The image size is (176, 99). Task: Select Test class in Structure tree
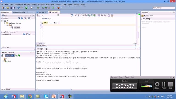[9, 61]
